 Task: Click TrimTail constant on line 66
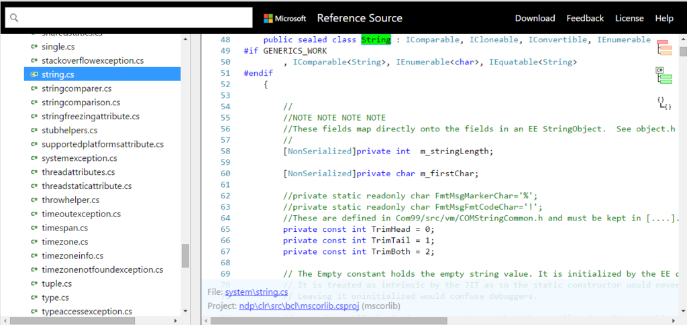pos(391,241)
